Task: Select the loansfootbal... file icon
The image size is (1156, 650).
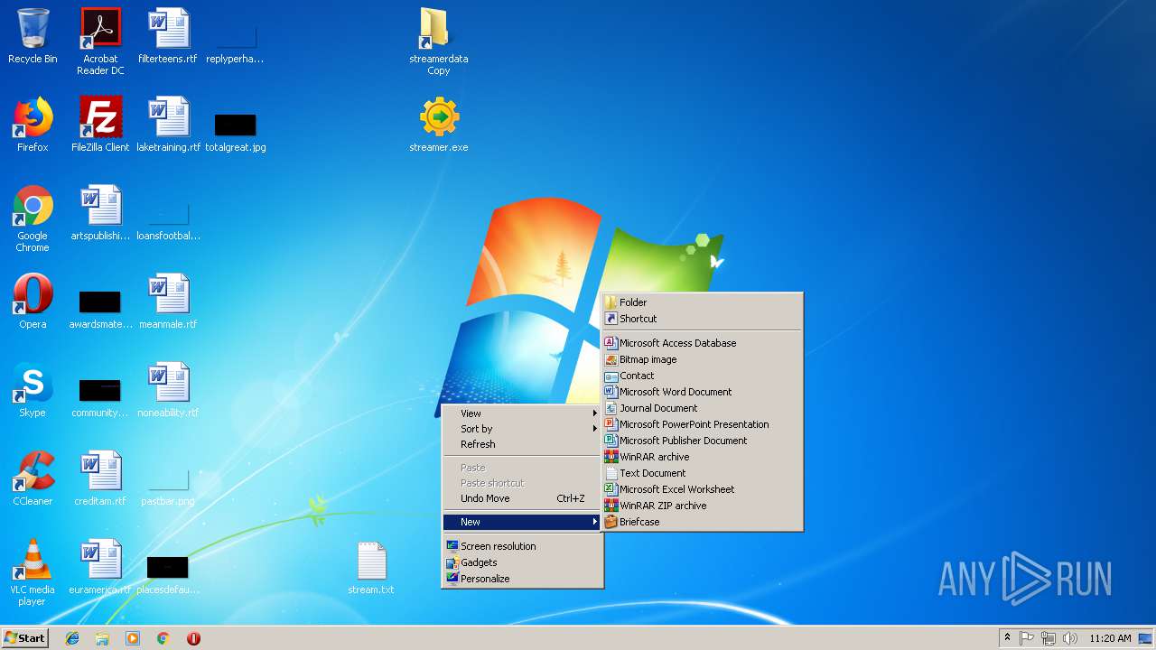Action: coord(168,221)
